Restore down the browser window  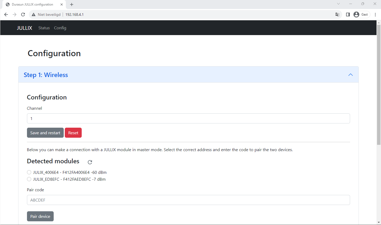click(363, 4)
